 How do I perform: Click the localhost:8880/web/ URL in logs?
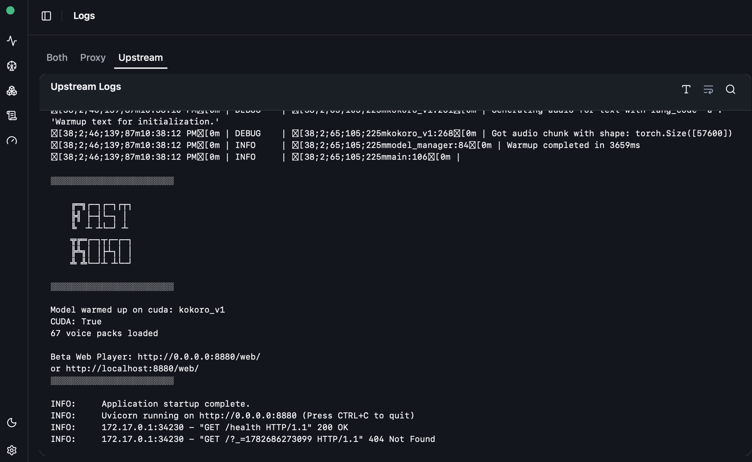point(132,369)
